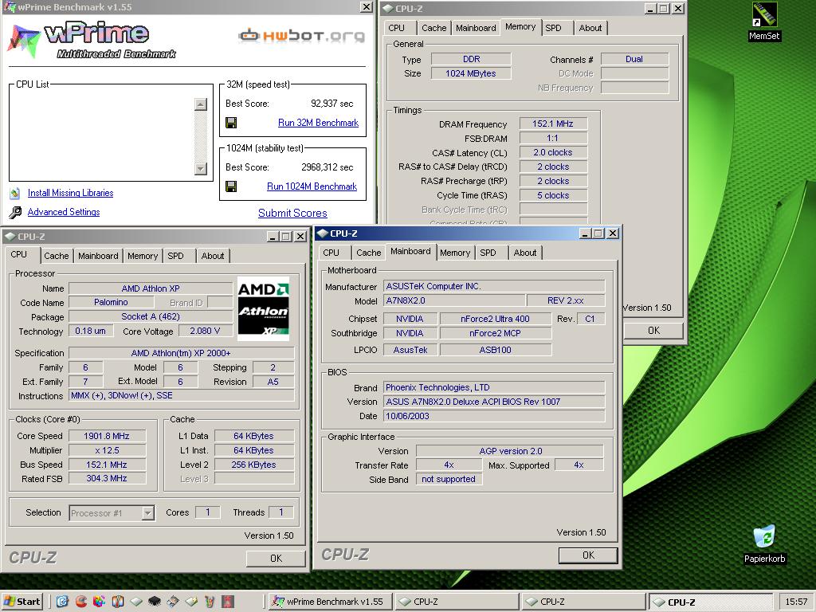This screenshot has height=612, width=816.
Task: Click the memory Size value 1024 MBytes
Action: 471,73
